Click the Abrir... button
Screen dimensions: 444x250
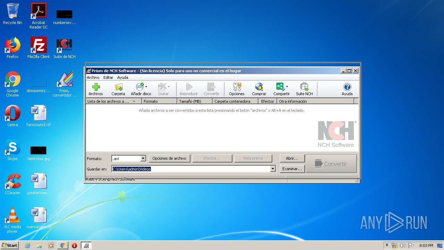tap(292, 158)
